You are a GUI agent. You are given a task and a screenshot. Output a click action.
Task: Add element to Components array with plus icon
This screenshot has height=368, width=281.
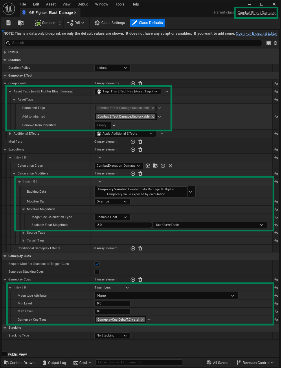pyautogui.click(x=133, y=83)
